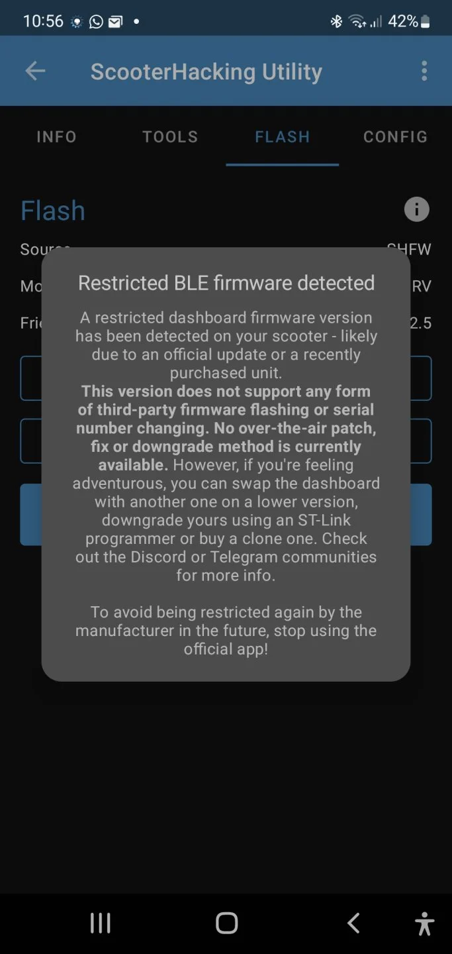Tap the WhatsApp notification icon
The width and height of the screenshot is (452, 954).
click(x=96, y=22)
